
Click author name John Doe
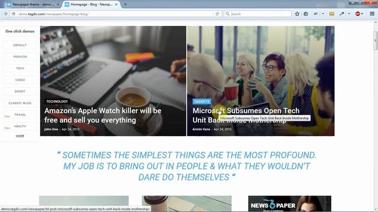pyautogui.click(x=51, y=130)
